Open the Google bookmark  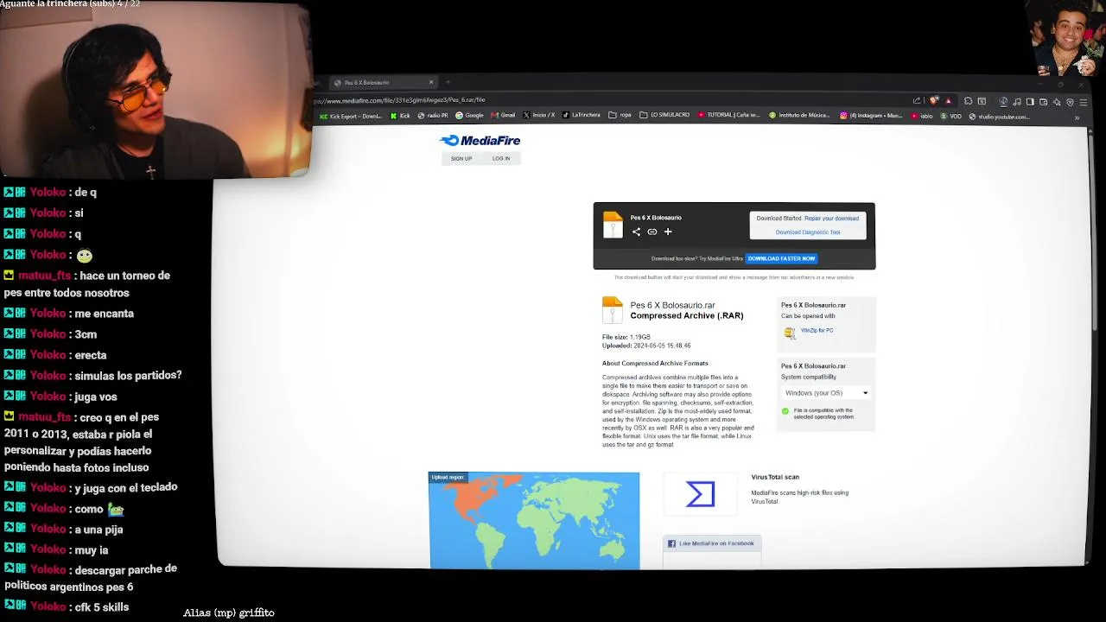[x=470, y=116]
